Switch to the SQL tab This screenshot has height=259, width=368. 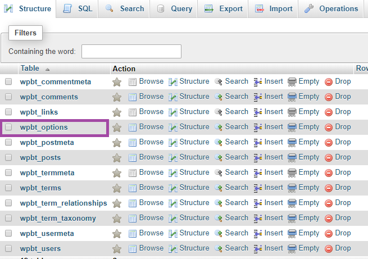coord(78,8)
